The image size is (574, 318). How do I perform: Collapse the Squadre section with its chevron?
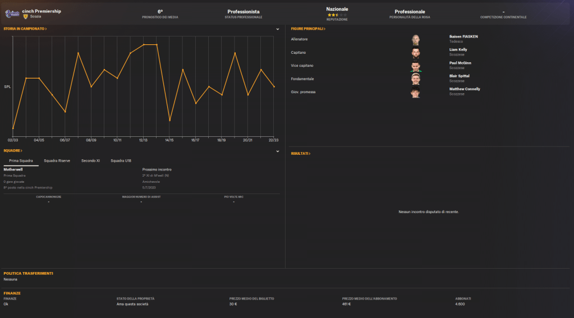[x=277, y=151]
